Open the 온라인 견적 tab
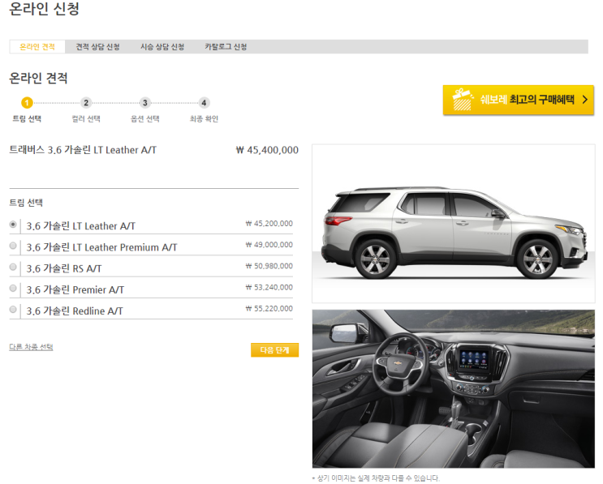 (37, 47)
